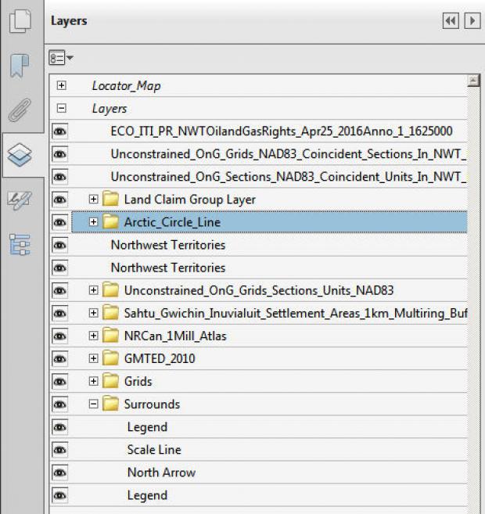Expand the Grids folder
This screenshot has width=485, height=514.
click(x=93, y=381)
